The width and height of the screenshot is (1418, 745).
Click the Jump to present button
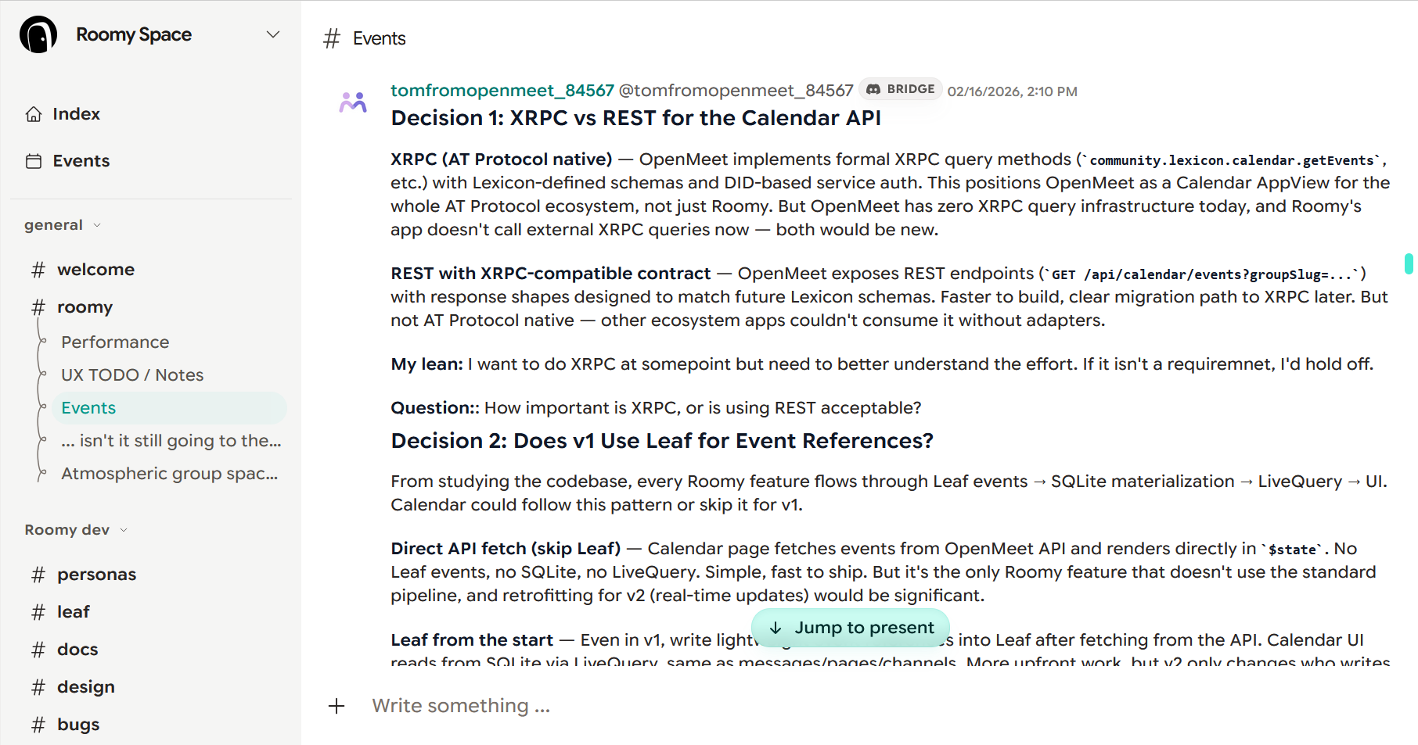(851, 628)
